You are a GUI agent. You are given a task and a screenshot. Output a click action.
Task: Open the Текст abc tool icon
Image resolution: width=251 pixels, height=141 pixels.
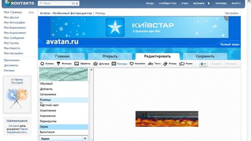(151, 63)
